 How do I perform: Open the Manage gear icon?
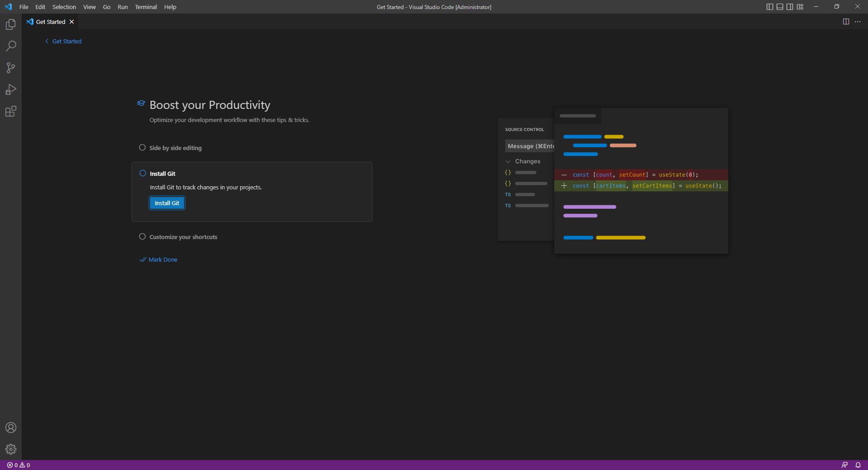[11, 449]
